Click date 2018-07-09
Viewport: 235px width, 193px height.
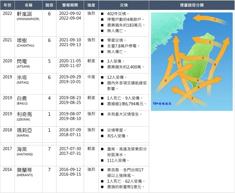pyautogui.click(x=70, y=130)
